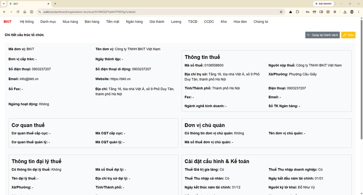
Task: Click website value https://bkit.vn
Action: click(121, 79)
